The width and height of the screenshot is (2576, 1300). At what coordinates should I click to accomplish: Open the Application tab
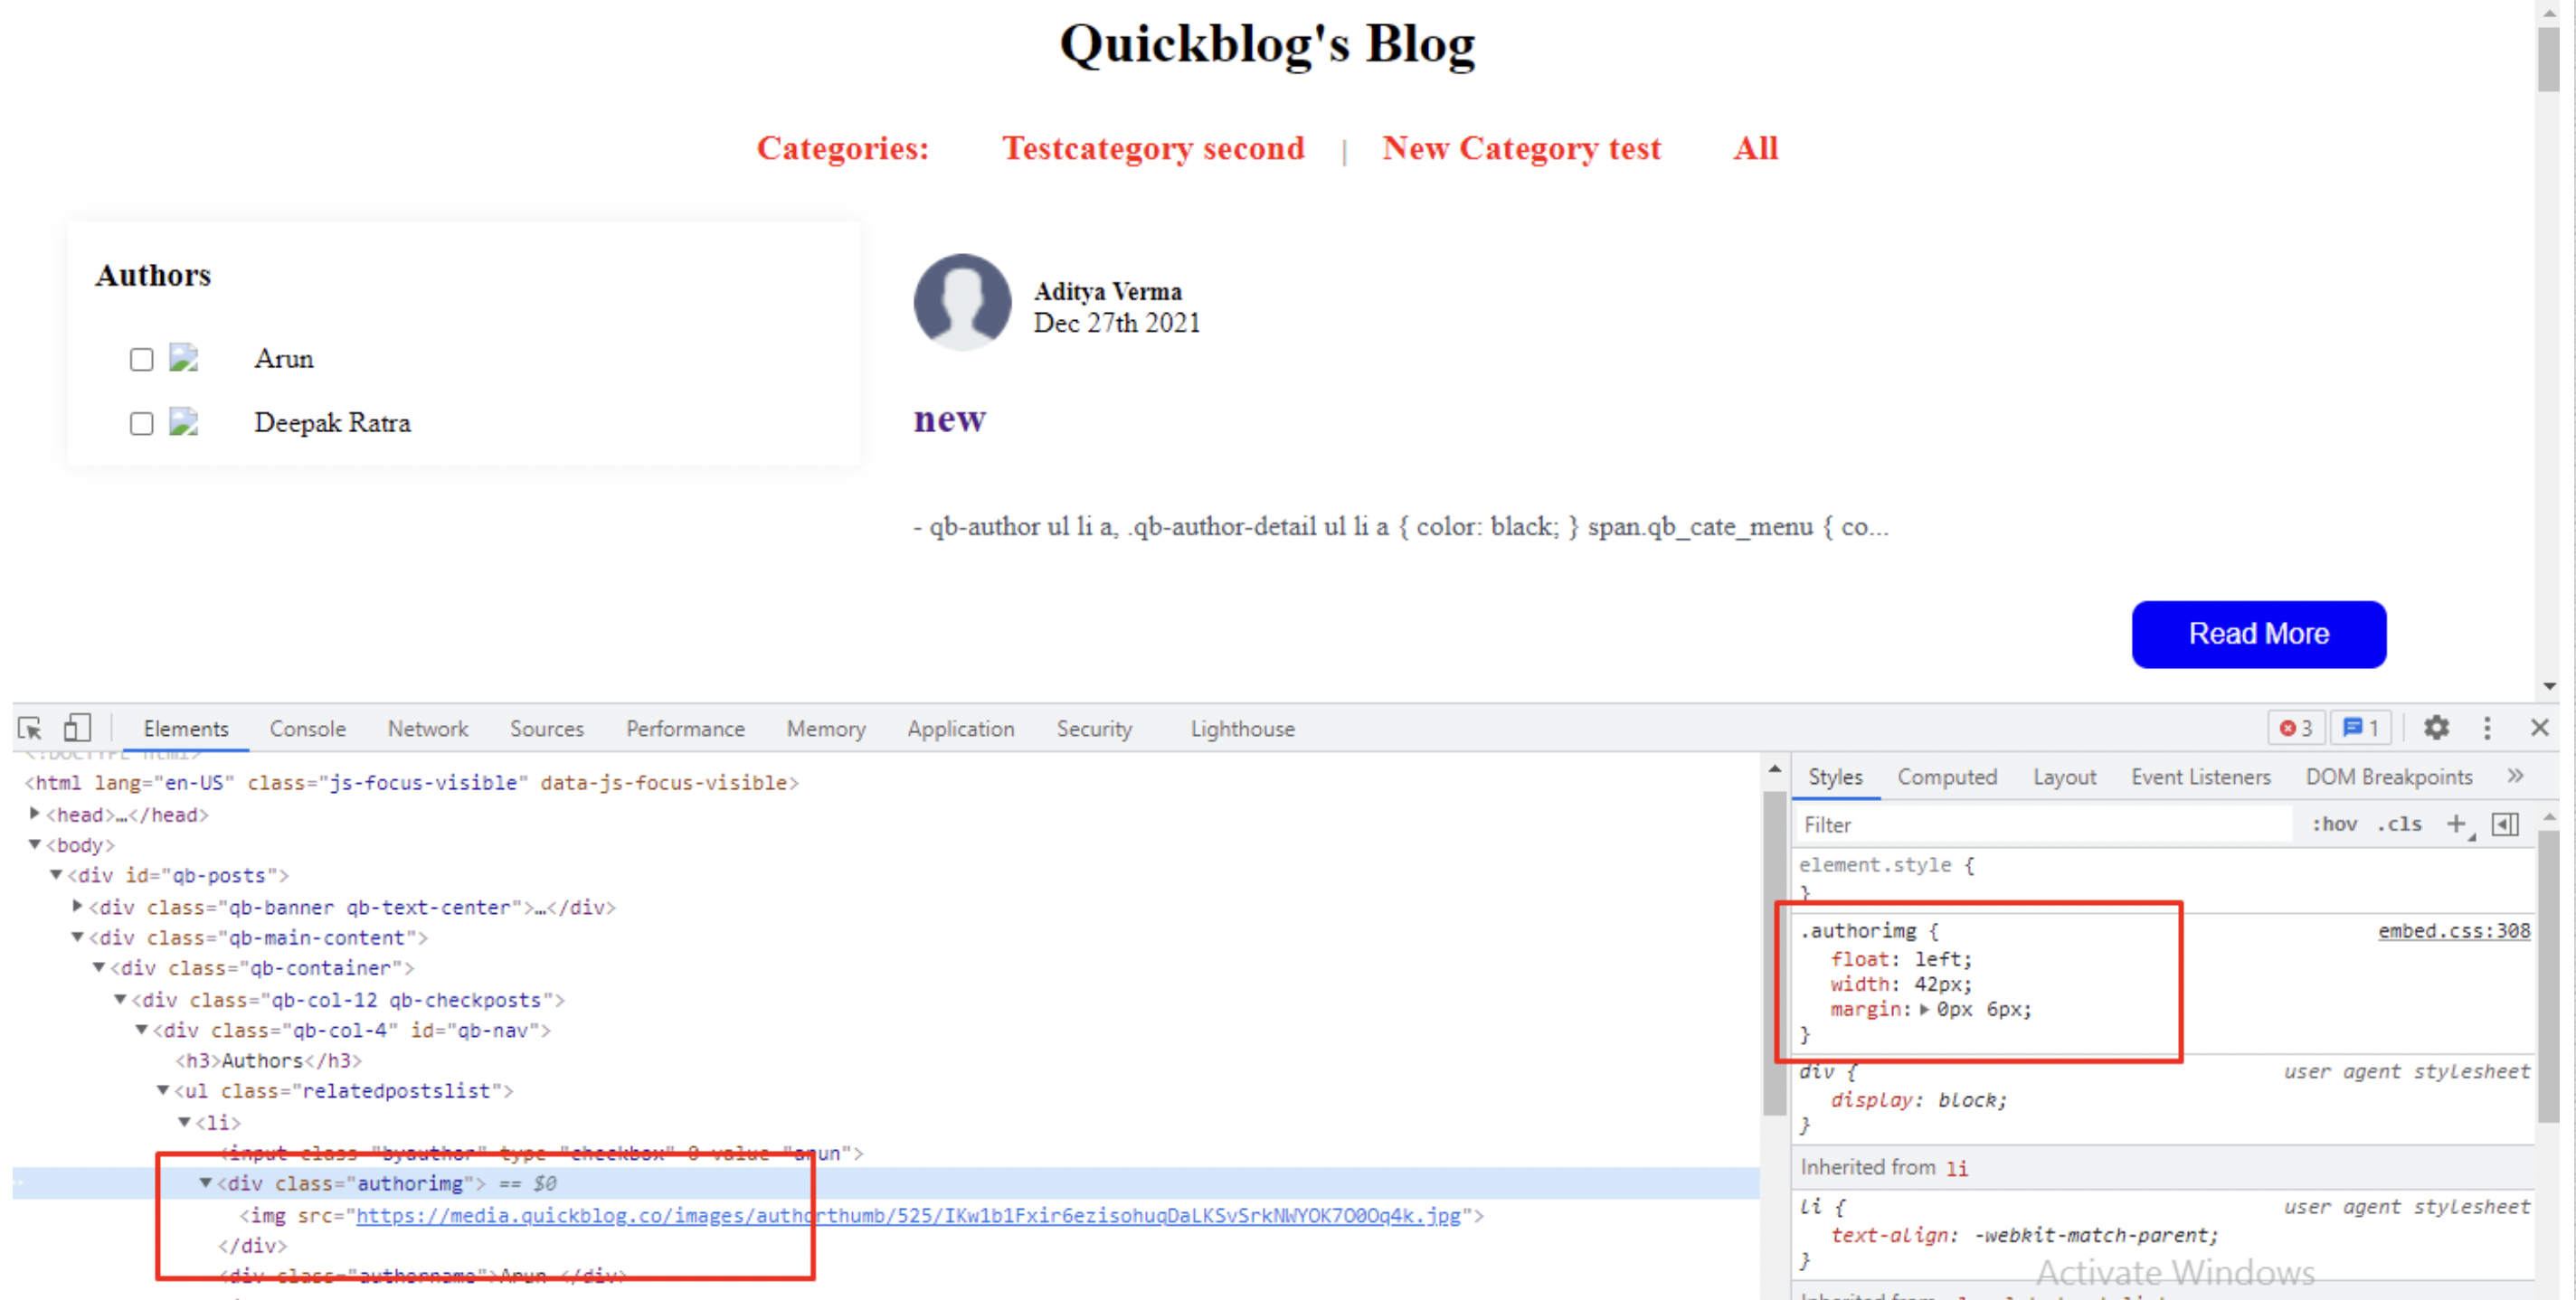(x=961, y=729)
